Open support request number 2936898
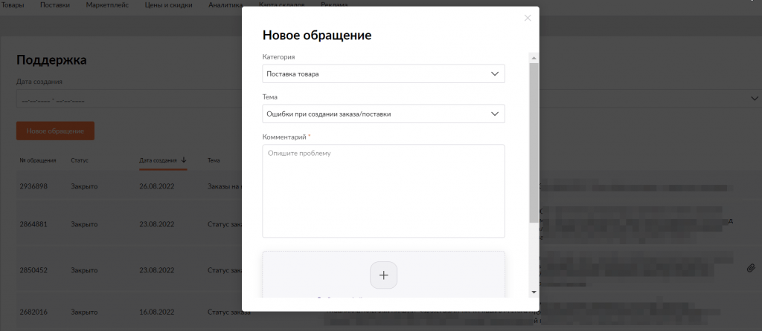Image resolution: width=762 pixels, height=331 pixels. 33,186
